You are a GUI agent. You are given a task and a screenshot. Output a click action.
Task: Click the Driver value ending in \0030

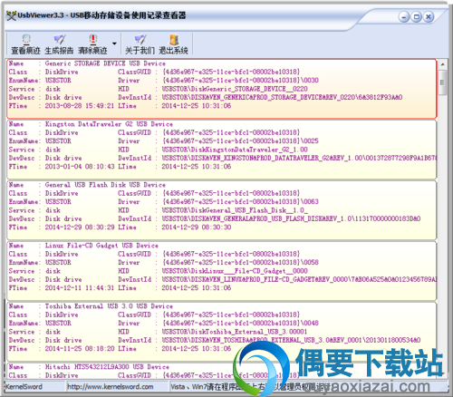coord(240,81)
